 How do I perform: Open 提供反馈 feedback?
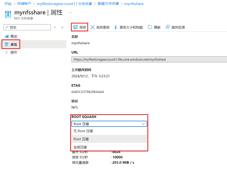(x=175, y=27)
